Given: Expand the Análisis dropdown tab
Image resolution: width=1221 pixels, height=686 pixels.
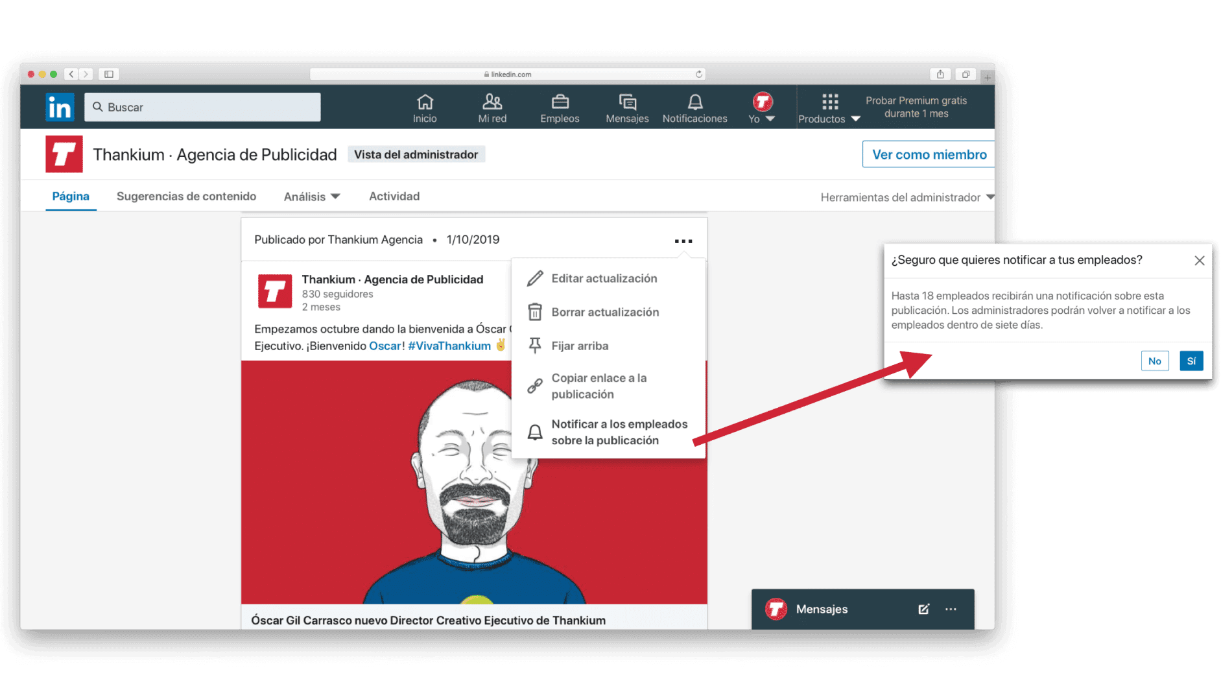Looking at the screenshot, I should (312, 196).
